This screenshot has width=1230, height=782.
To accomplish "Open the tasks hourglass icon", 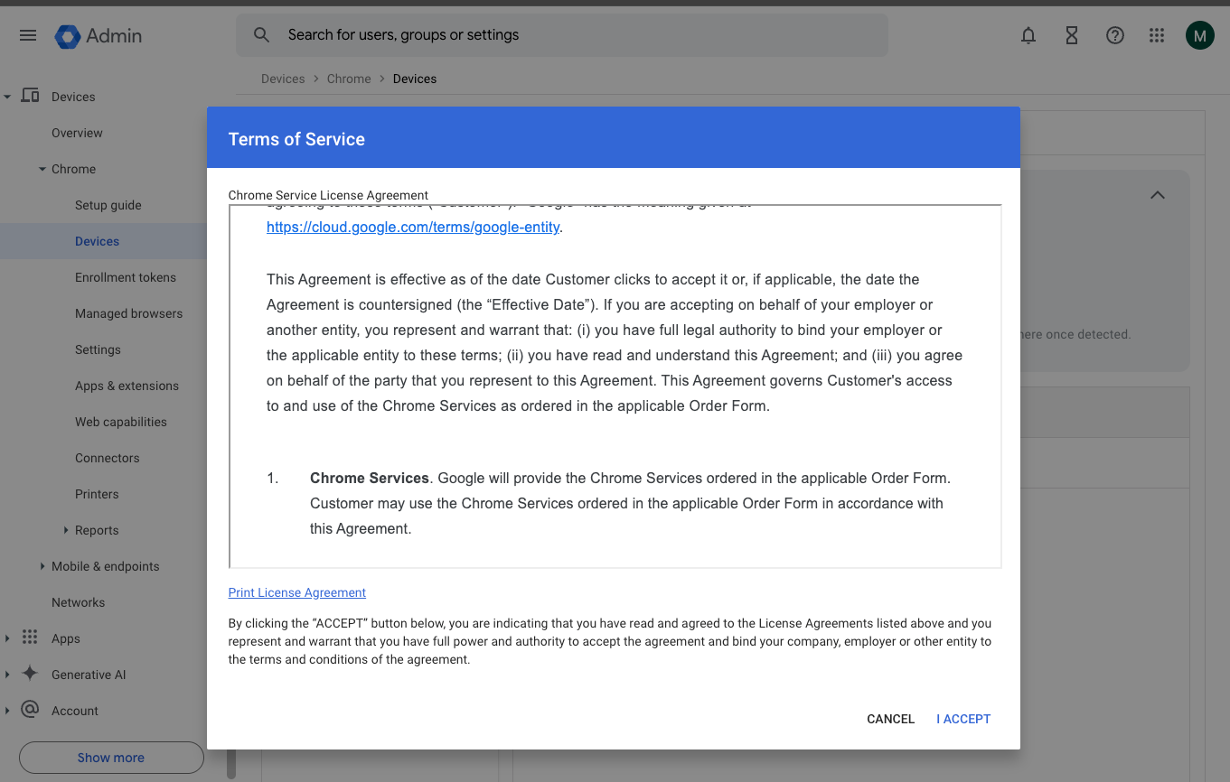I will 1072,35.
